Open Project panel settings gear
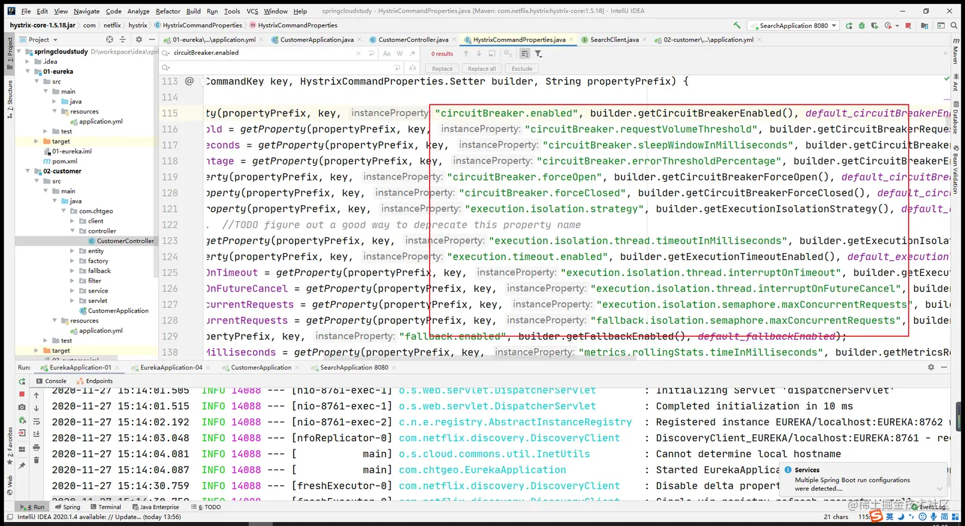 [x=138, y=40]
